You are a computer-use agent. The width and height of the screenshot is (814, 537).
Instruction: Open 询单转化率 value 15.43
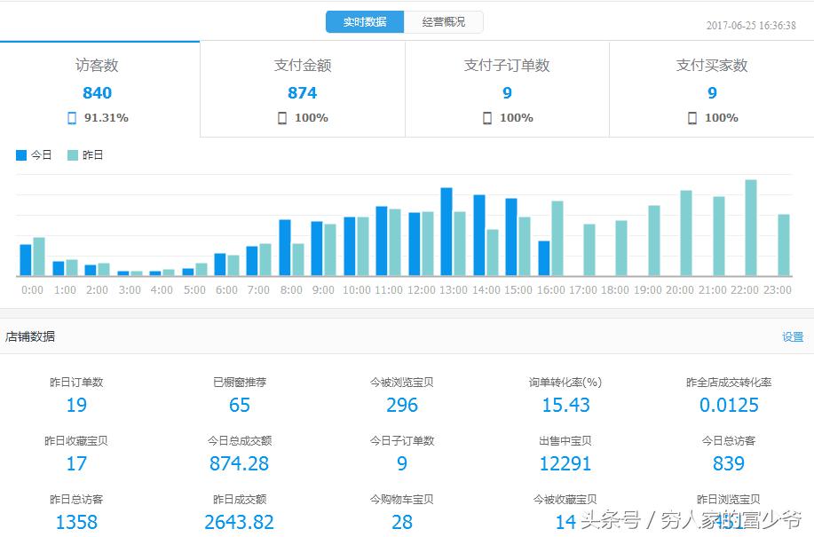pyautogui.click(x=565, y=405)
